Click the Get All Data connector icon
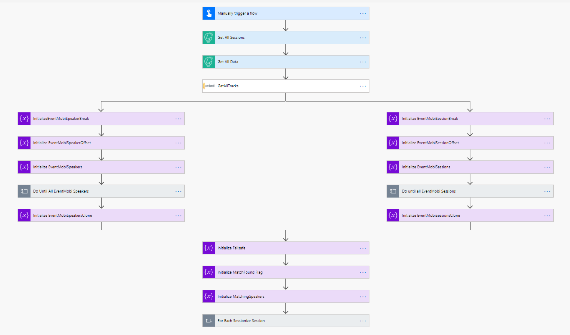Image resolution: width=570 pixels, height=335 pixels. 209,62
